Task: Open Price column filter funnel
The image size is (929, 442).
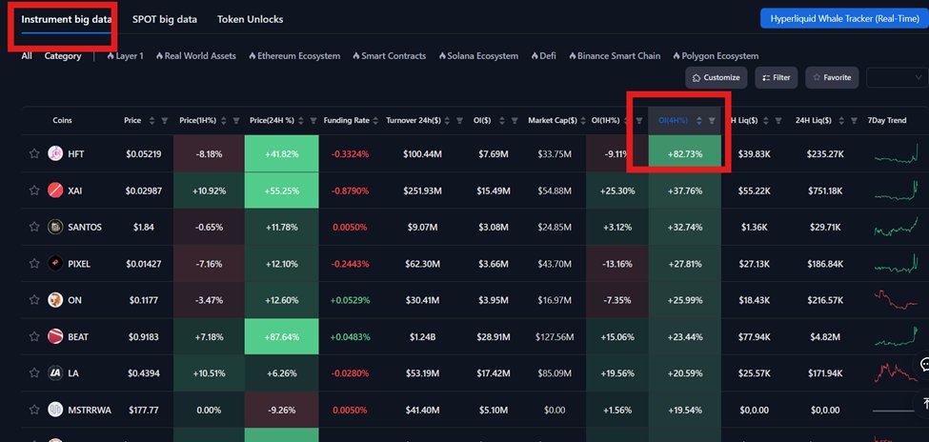Action: tap(165, 121)
